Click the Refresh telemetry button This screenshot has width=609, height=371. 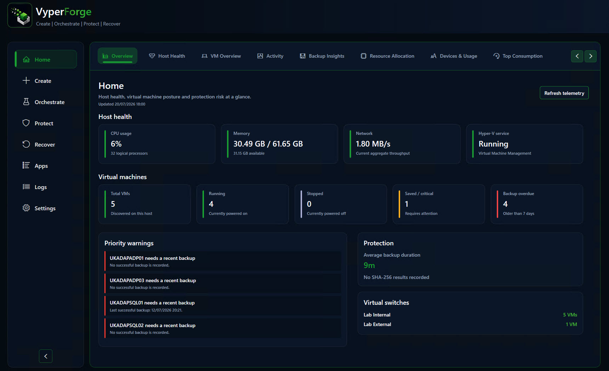564,93
